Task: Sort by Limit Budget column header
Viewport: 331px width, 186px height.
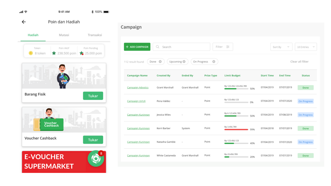Action: pos(232,76)
